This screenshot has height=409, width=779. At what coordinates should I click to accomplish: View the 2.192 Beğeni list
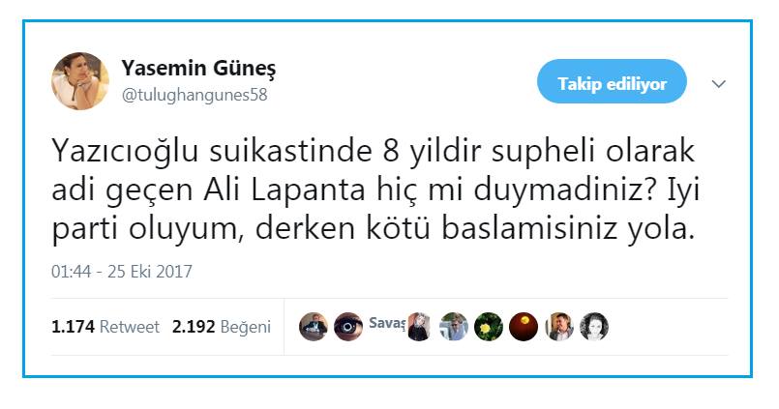coord(222,327)
